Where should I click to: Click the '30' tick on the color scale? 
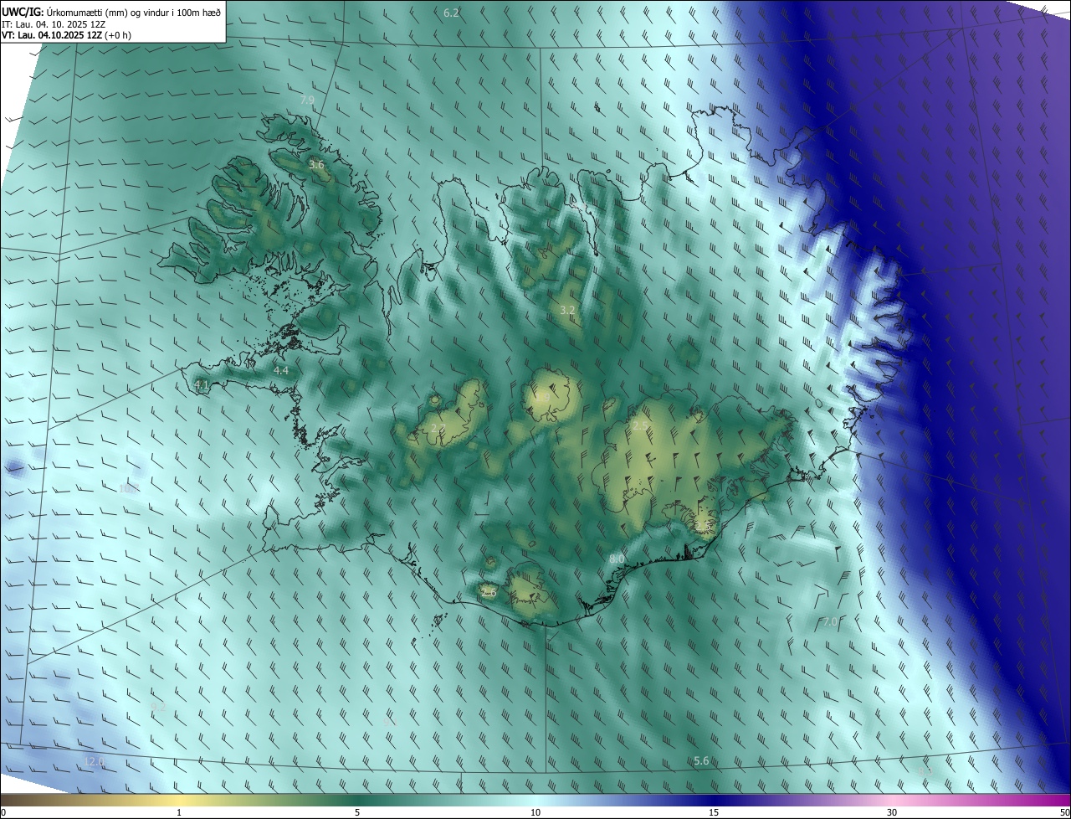pos(892,812)
